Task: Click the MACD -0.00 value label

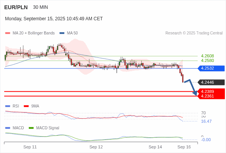Action: (206, 140)
